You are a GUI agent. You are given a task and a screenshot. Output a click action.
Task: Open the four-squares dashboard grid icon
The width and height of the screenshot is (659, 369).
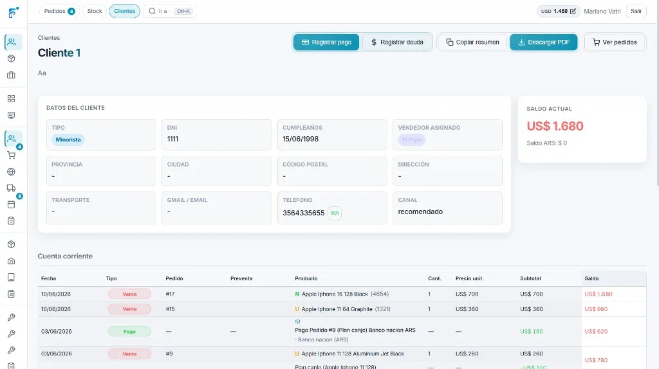click(x=12, y=98)
